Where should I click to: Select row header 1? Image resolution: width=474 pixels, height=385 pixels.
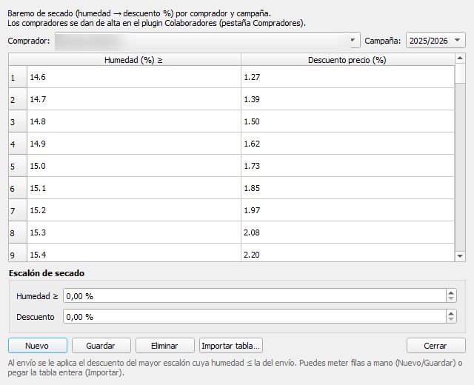pos(18,77)
